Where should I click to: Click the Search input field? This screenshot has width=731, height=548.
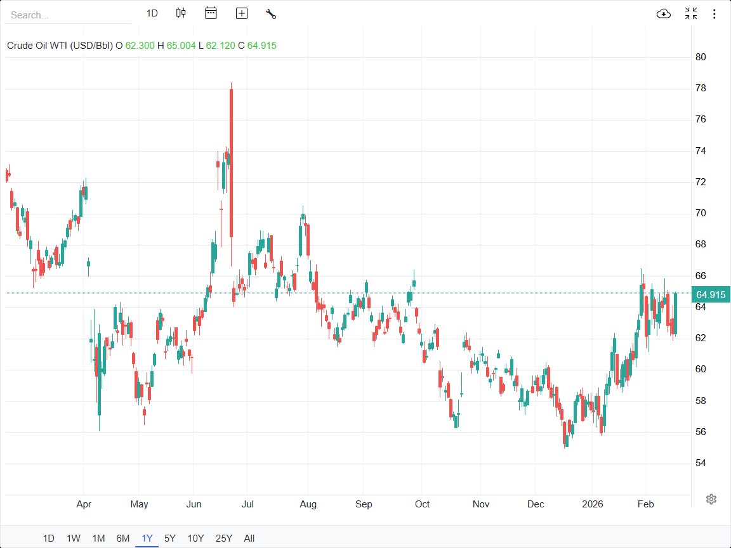(68, 15)
